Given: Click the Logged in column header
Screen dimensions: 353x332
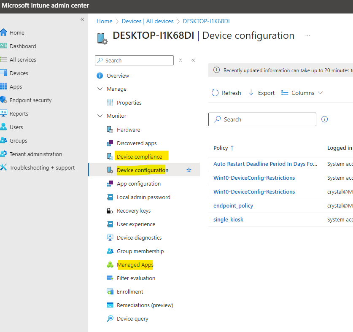Looking at the screenshot, I should pos(340,148).
